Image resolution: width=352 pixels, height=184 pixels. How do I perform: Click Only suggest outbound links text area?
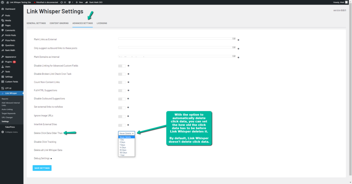tap(177, 47)
